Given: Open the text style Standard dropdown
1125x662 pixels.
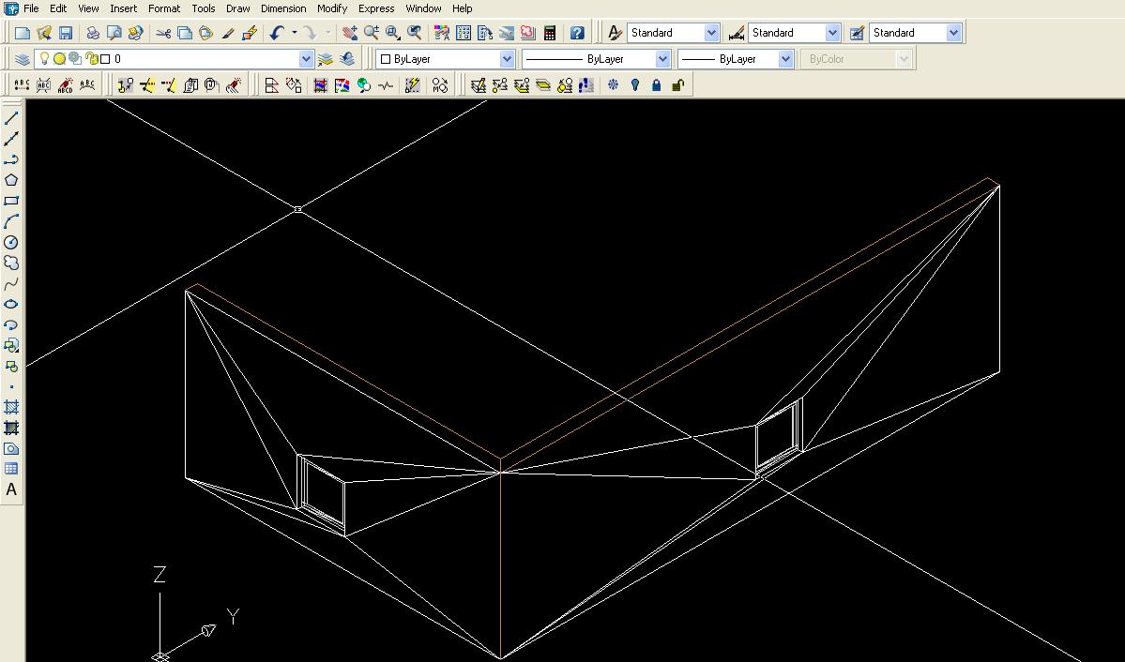Looking at the screenshot, I should [710, 32].
